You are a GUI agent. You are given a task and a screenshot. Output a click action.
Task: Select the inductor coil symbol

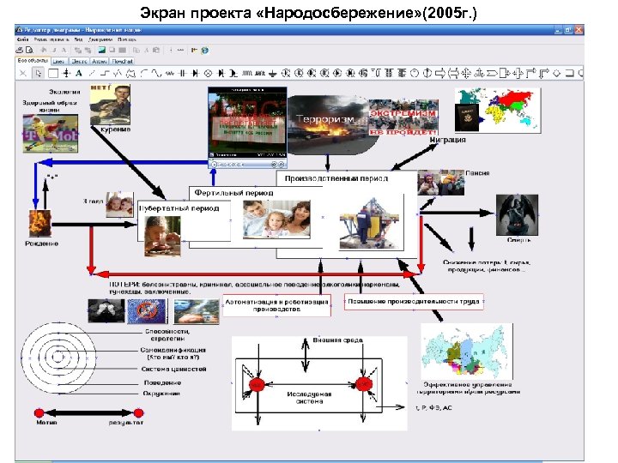pyautogui.click(x=247, y=73)
